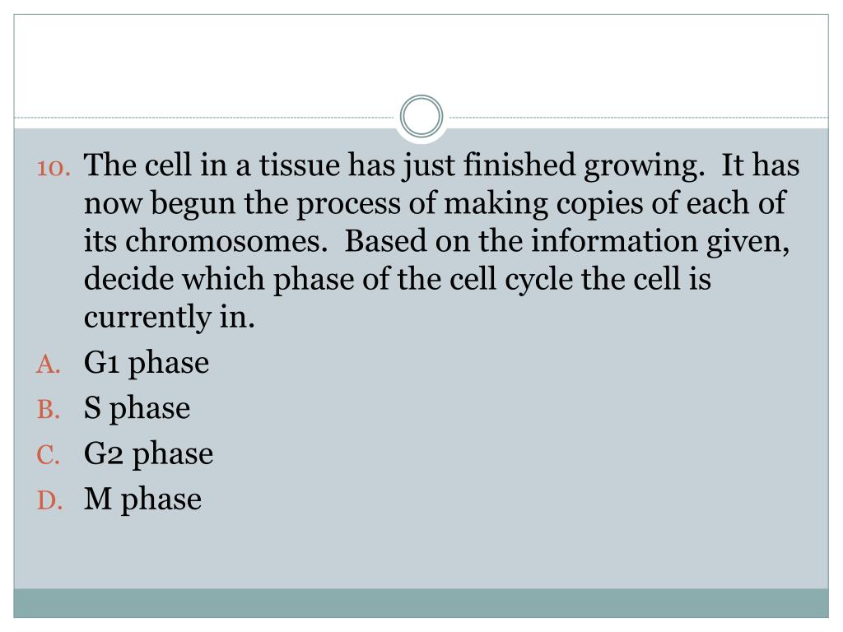The height and width of the screenshot is (632, 843).
Task: Click the circle ornament at slide top
Action: 421,117
